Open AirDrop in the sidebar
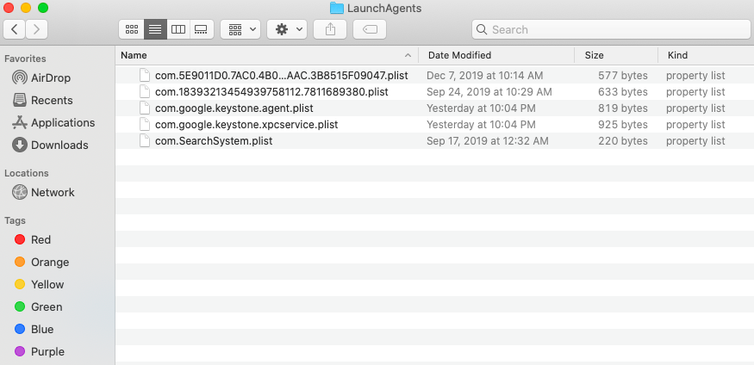Image resolution: width=754 pixels, height=365 pixels. click(51, 77)
